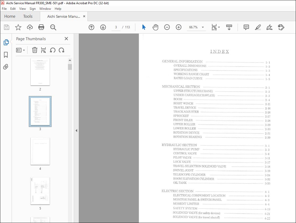
Task: Add document to starred with star icon
Action: point(18,27)
